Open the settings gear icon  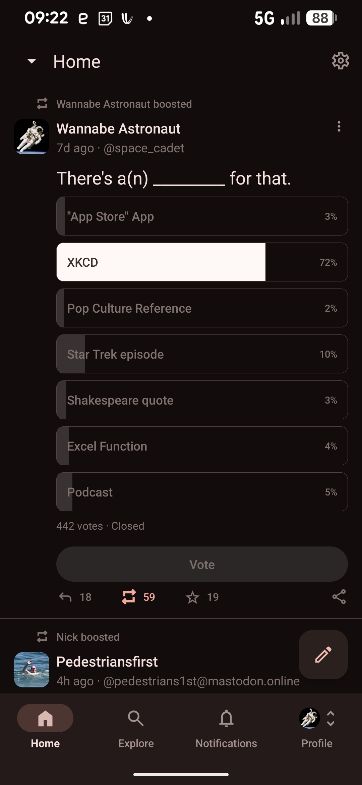pos(341,61)
